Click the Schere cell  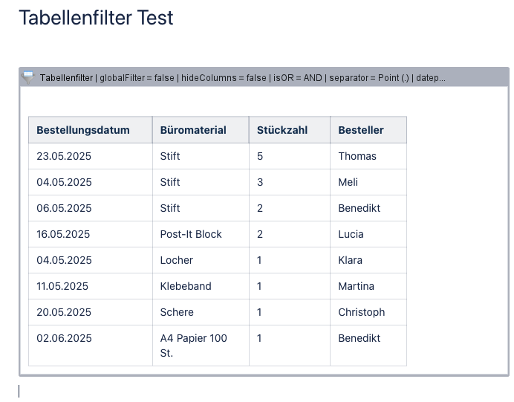(x=177, y=312)
